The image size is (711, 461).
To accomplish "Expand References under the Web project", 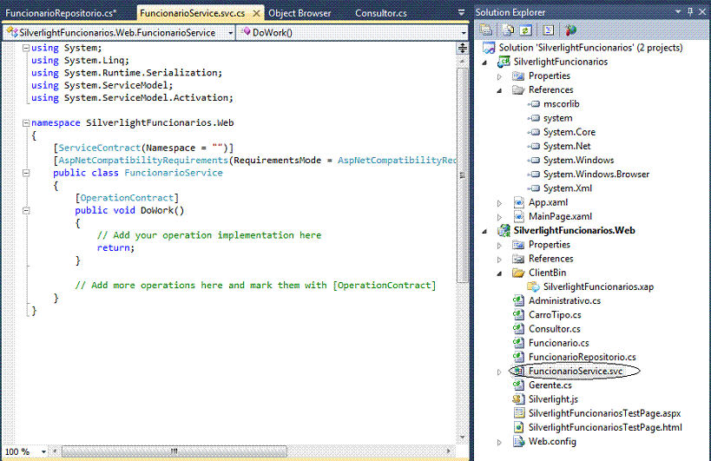I will pyautogui.click(x=499, y=260).
